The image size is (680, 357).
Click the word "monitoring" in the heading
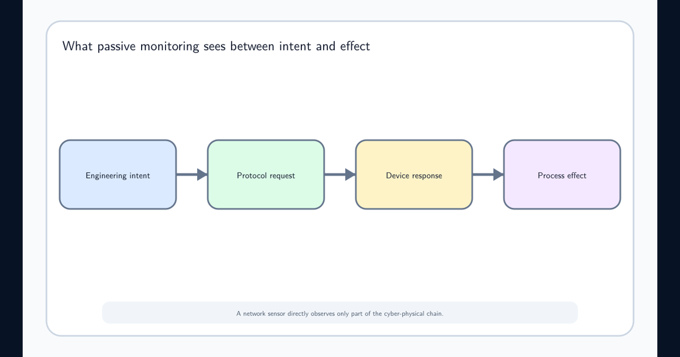coord(170,46)
